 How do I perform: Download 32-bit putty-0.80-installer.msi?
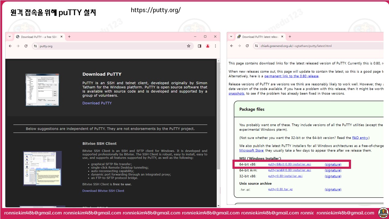(285, 176)
